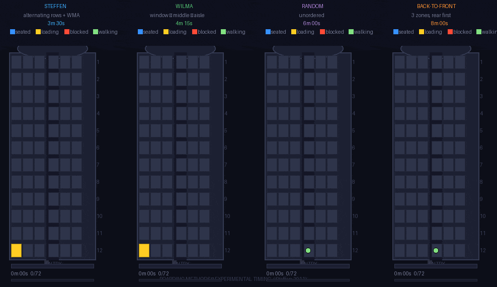Click row number 2 beside Random cabin
Viewport: 497px width, 287px height.
click(x=354, y=79)
